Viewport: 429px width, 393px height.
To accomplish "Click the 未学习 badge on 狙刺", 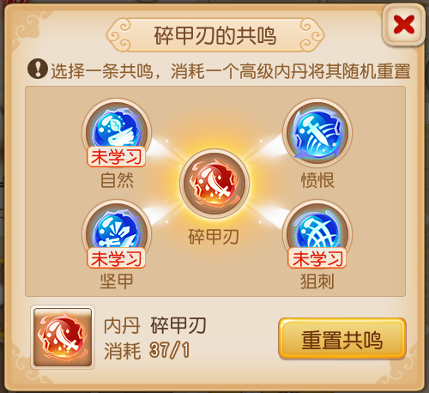I will (x=317, y=258).
